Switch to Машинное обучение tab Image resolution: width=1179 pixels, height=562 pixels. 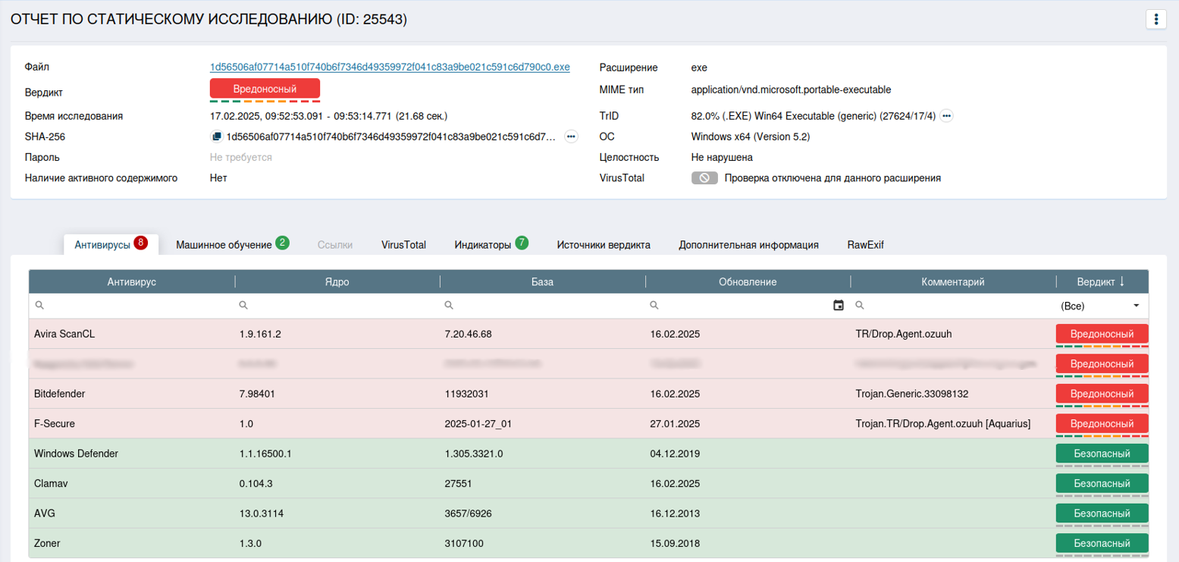(224, 245)
